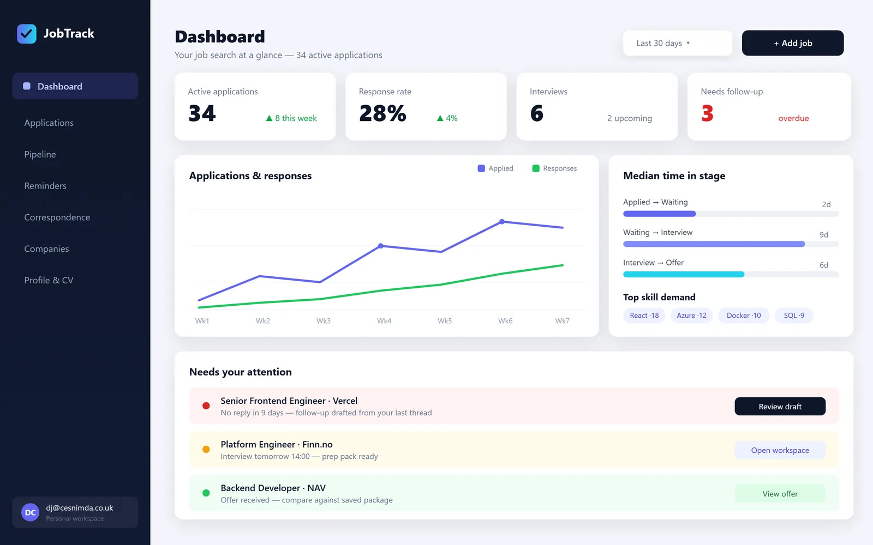Click the Interview → Offer progress bar
The height and width of the screenshot is (545, 873).
click(731, 275)
